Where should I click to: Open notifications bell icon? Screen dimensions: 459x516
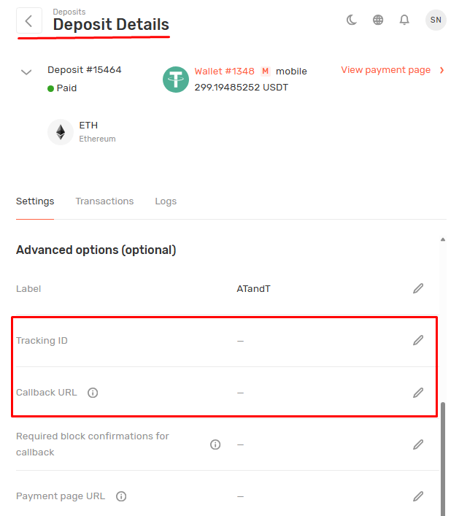[404, 20]
